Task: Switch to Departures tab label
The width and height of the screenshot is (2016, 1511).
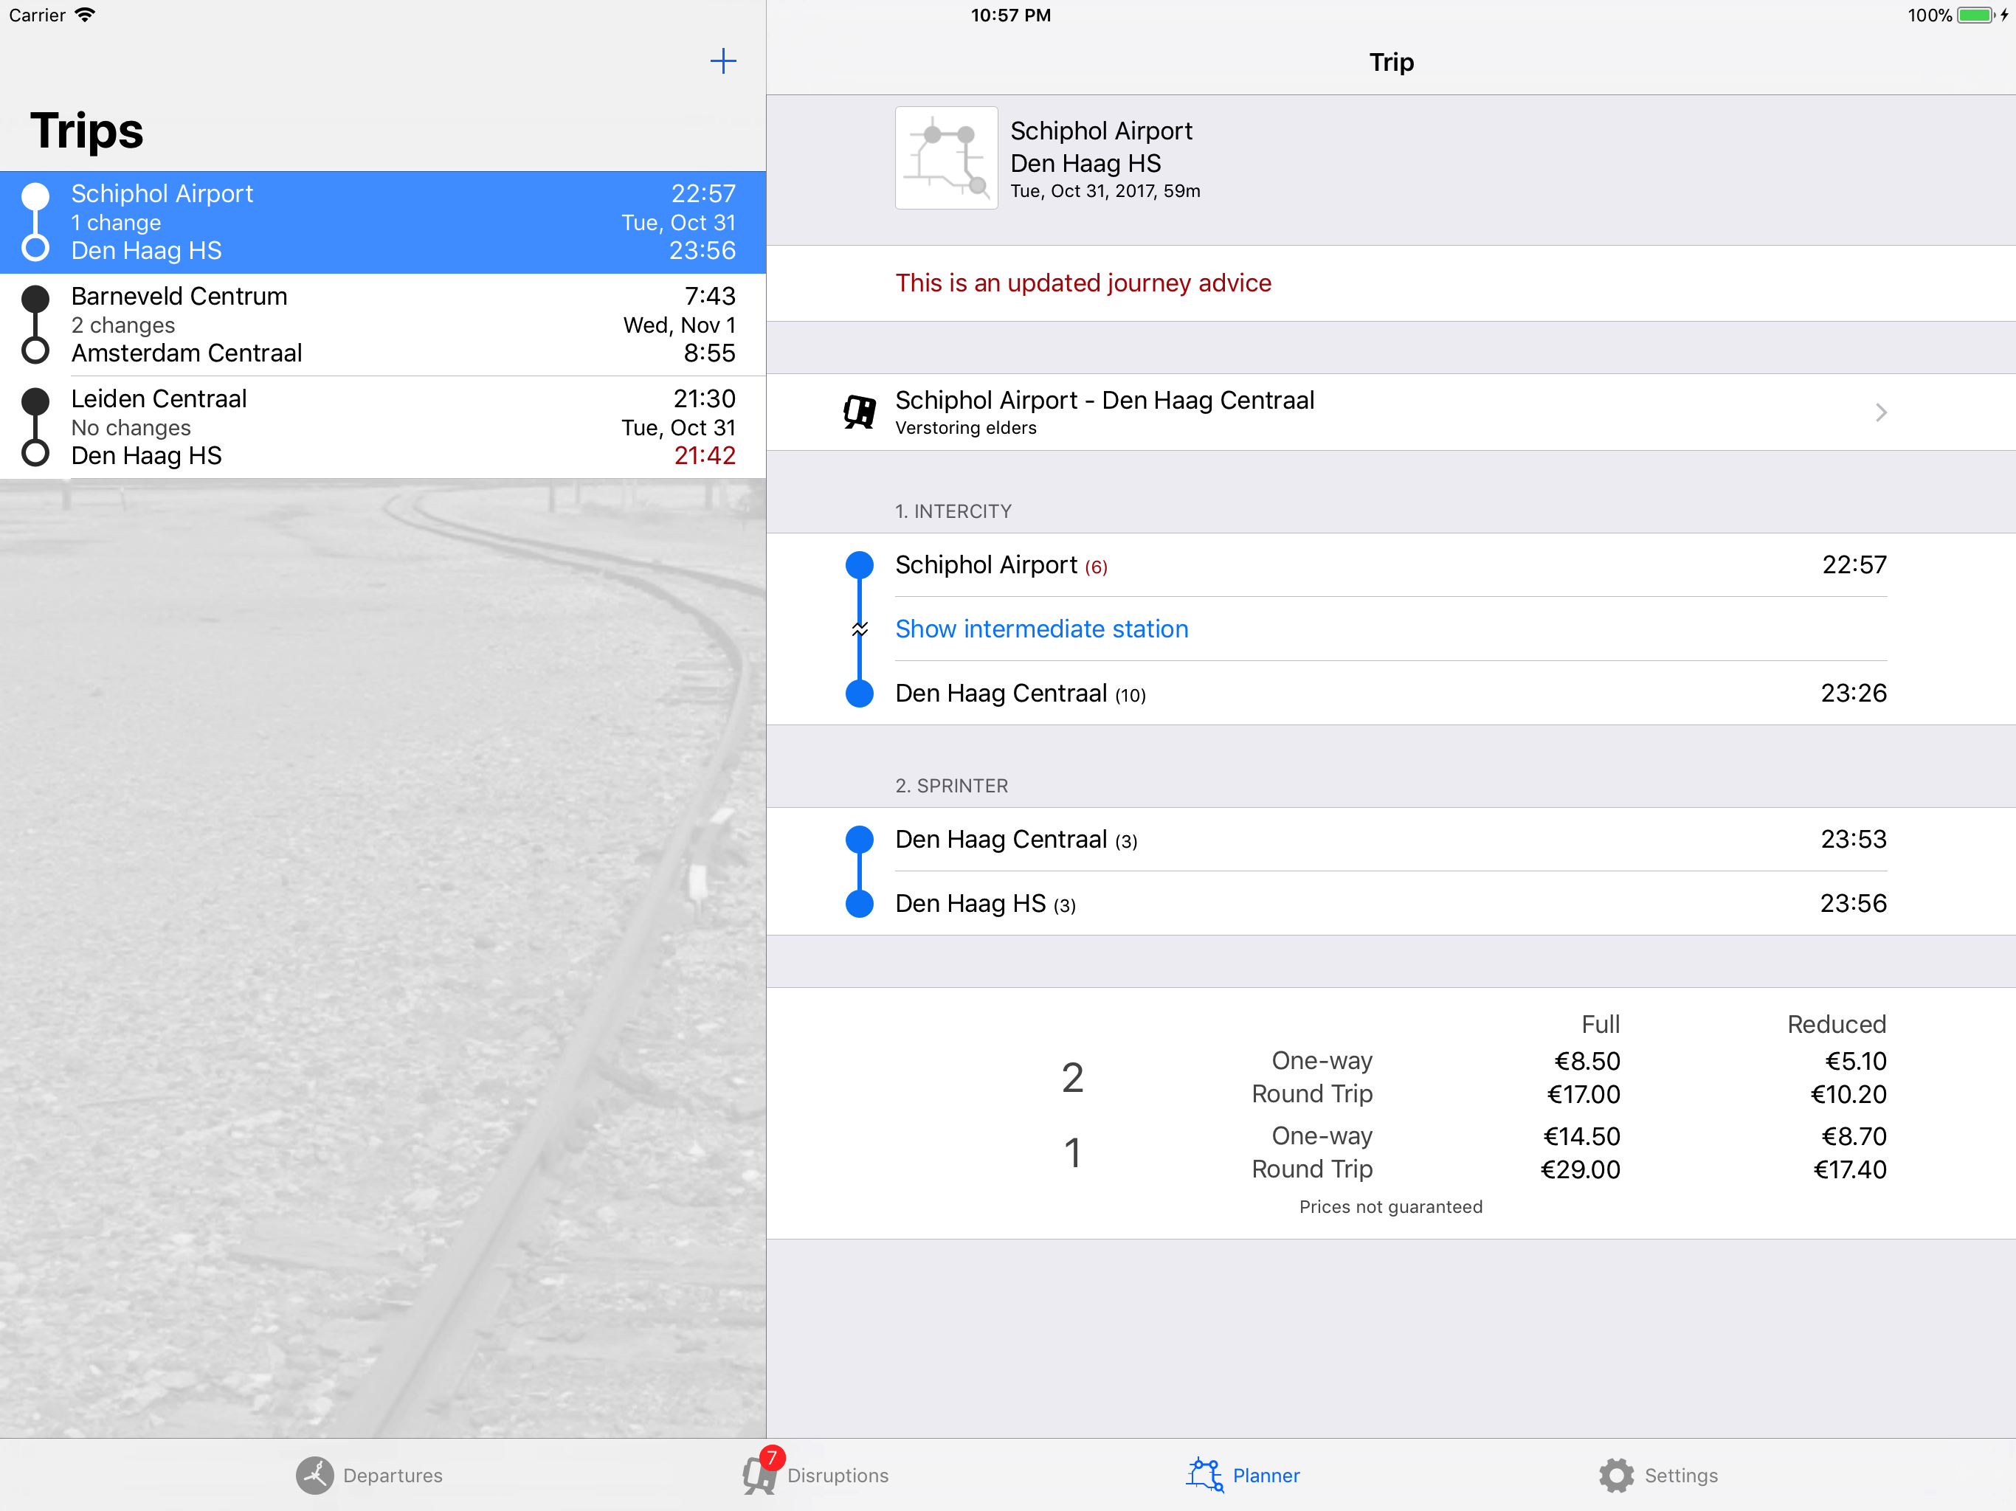Action: point(393,1475)
